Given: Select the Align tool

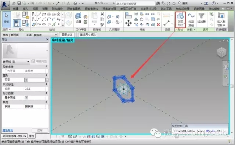Looking at the screenshot, I should 128,15.
